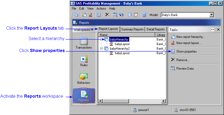
Task: Click Preview Data in Tasks panel
Action: tap(185, 69)
